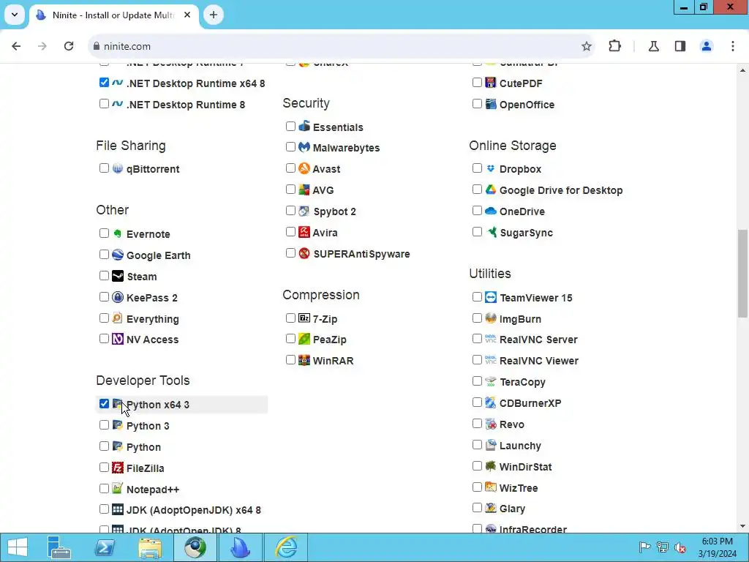Close the Ninite tab
749x562 pixels.
click(187, 15)
